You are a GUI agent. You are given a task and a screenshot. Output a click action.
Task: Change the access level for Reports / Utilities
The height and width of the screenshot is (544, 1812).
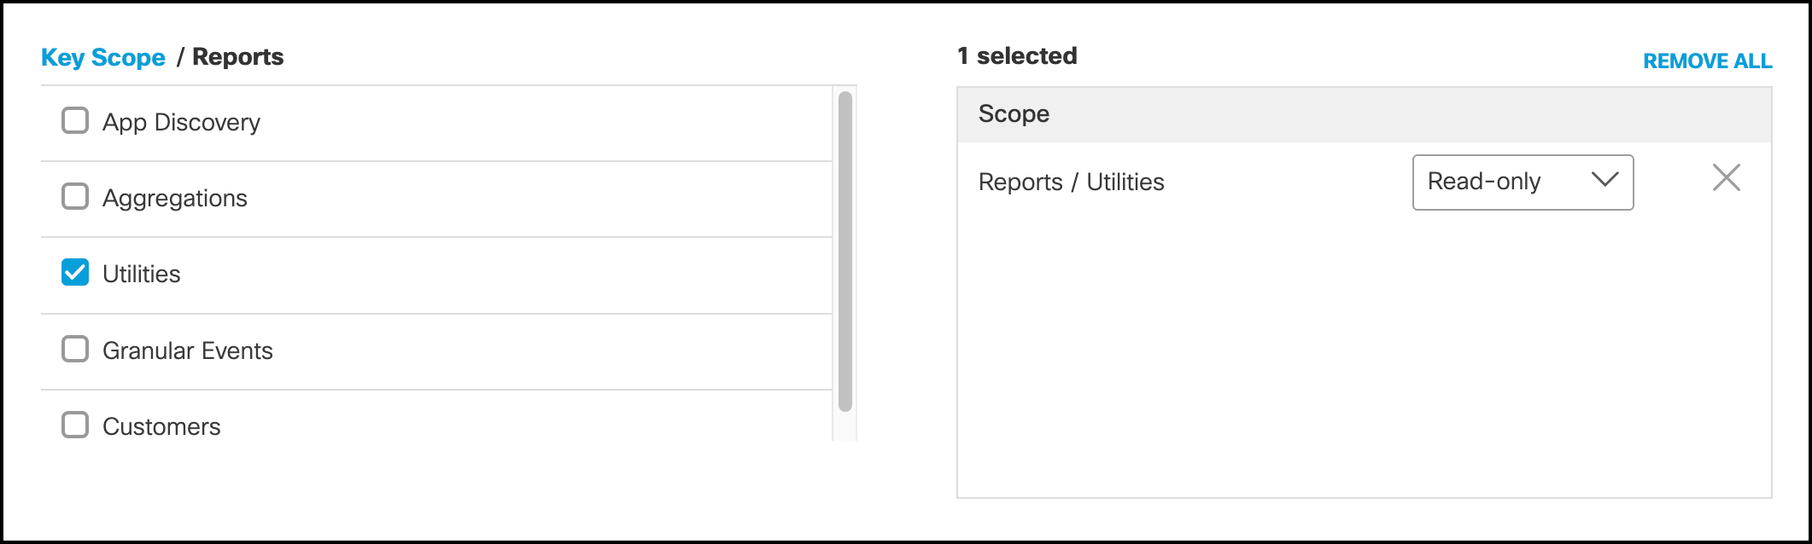[x=1523, y=182]
